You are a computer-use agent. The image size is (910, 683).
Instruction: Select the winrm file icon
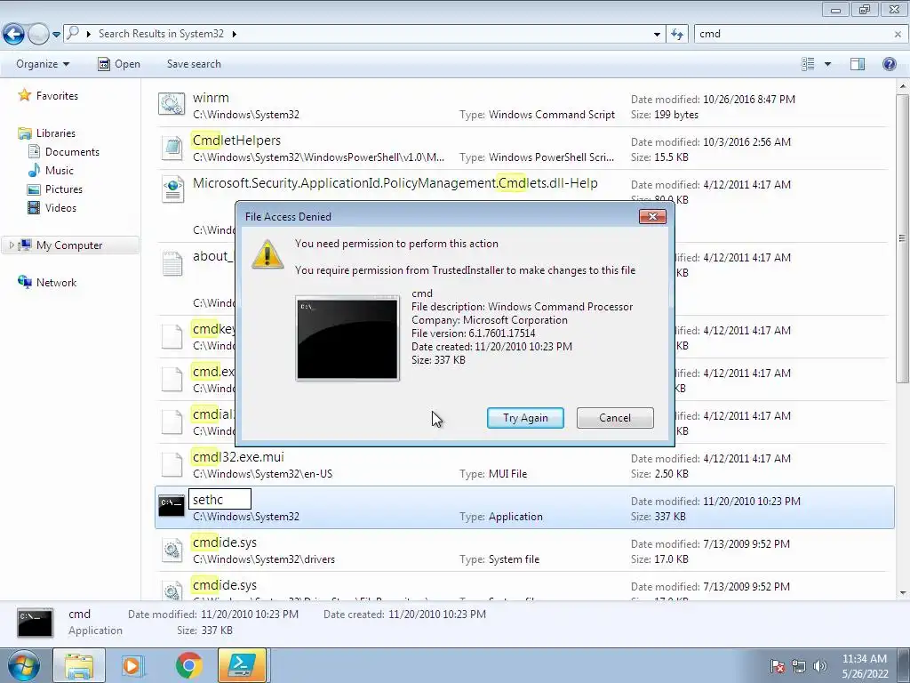tap(172, 105)
